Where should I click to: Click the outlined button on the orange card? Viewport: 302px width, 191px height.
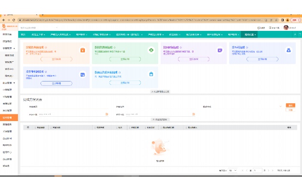point(56,59)
